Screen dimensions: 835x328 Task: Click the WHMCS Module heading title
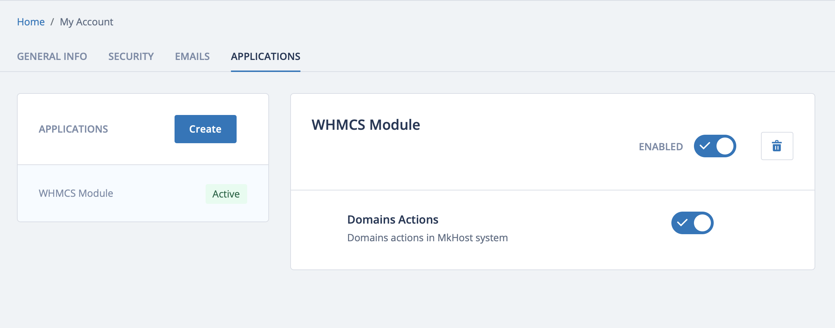coord(366,125)
